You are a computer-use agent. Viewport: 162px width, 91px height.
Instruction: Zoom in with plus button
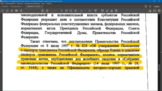(x=75, y=11)
